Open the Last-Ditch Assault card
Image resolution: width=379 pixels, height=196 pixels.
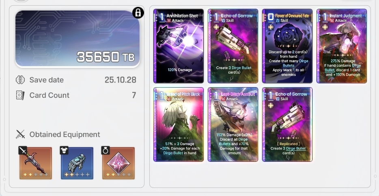[x=233, y=124]
